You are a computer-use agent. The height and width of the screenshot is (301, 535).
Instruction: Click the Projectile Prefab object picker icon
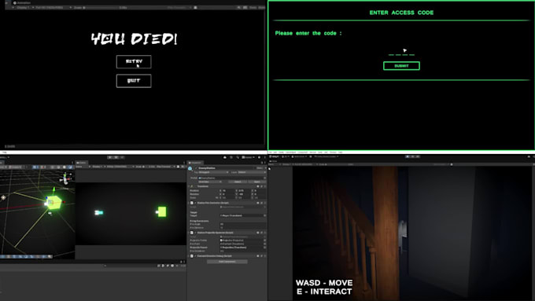click(264, 240)
